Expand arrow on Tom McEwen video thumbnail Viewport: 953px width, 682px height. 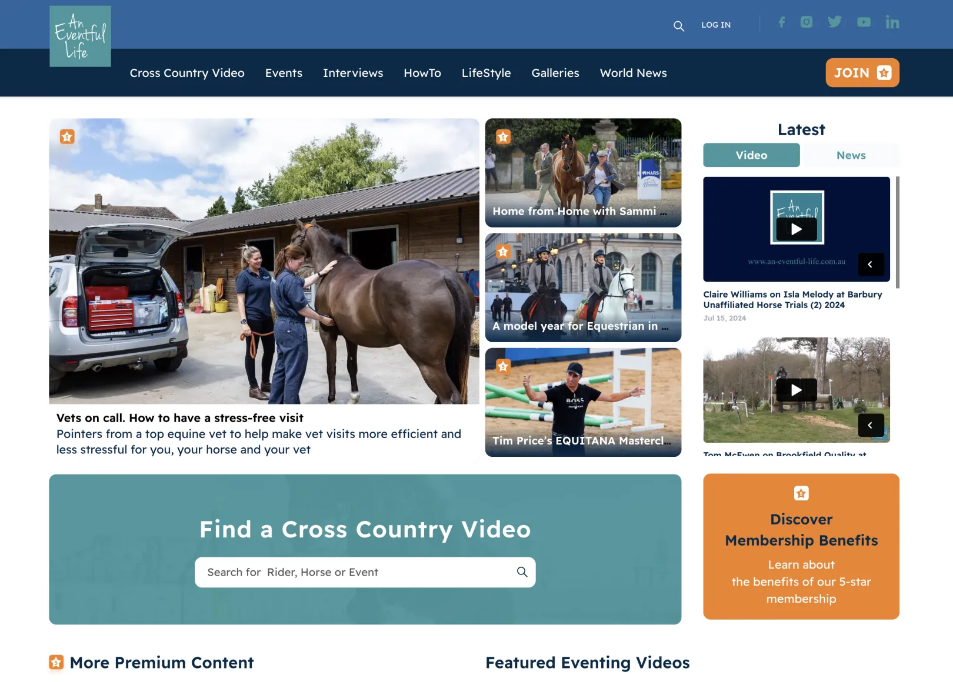click(x=870, y=425)
